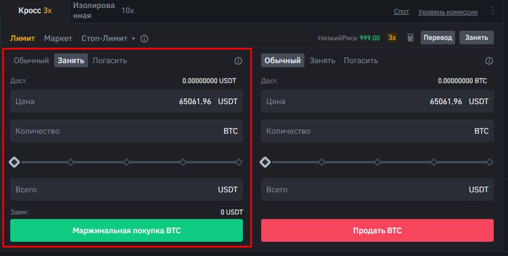Select Занять mode in buy panel

pos(71,60)
